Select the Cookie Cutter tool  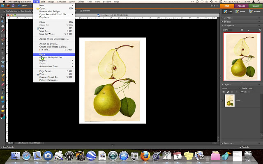click(3, 62)
